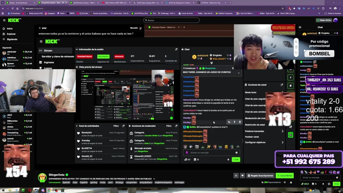Click the hamburger icon in the streamed dashboard

click(x=41, y=41)
